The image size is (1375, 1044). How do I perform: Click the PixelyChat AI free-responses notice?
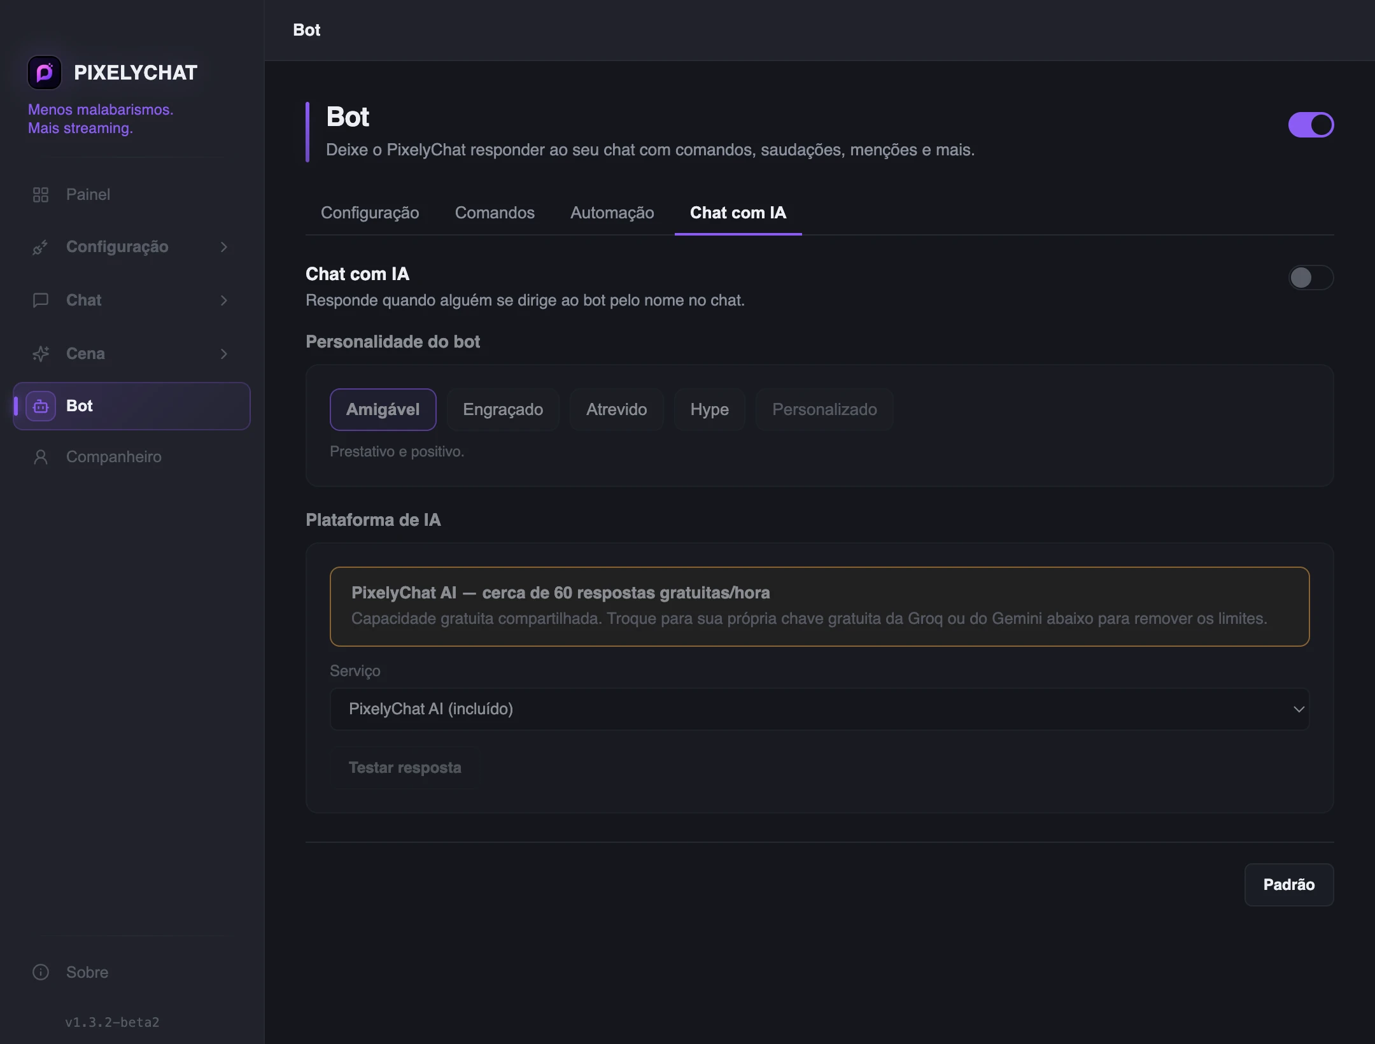(819, 607)
